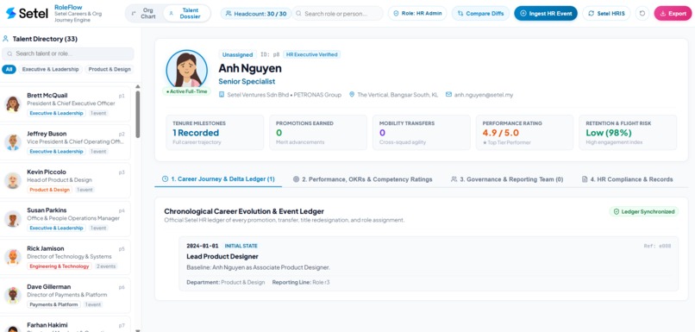Click the company building icon
Screen dimensions: 695x332
(x=222, y=94)
